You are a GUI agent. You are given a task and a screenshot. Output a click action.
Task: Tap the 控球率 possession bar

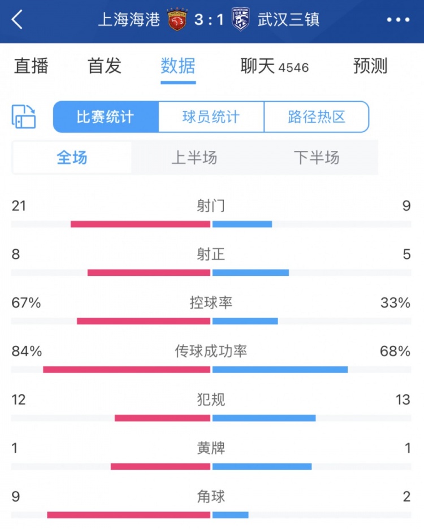tap(211, 321)
